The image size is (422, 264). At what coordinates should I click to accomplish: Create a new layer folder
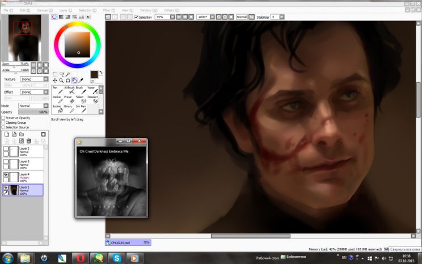[21, 134]
